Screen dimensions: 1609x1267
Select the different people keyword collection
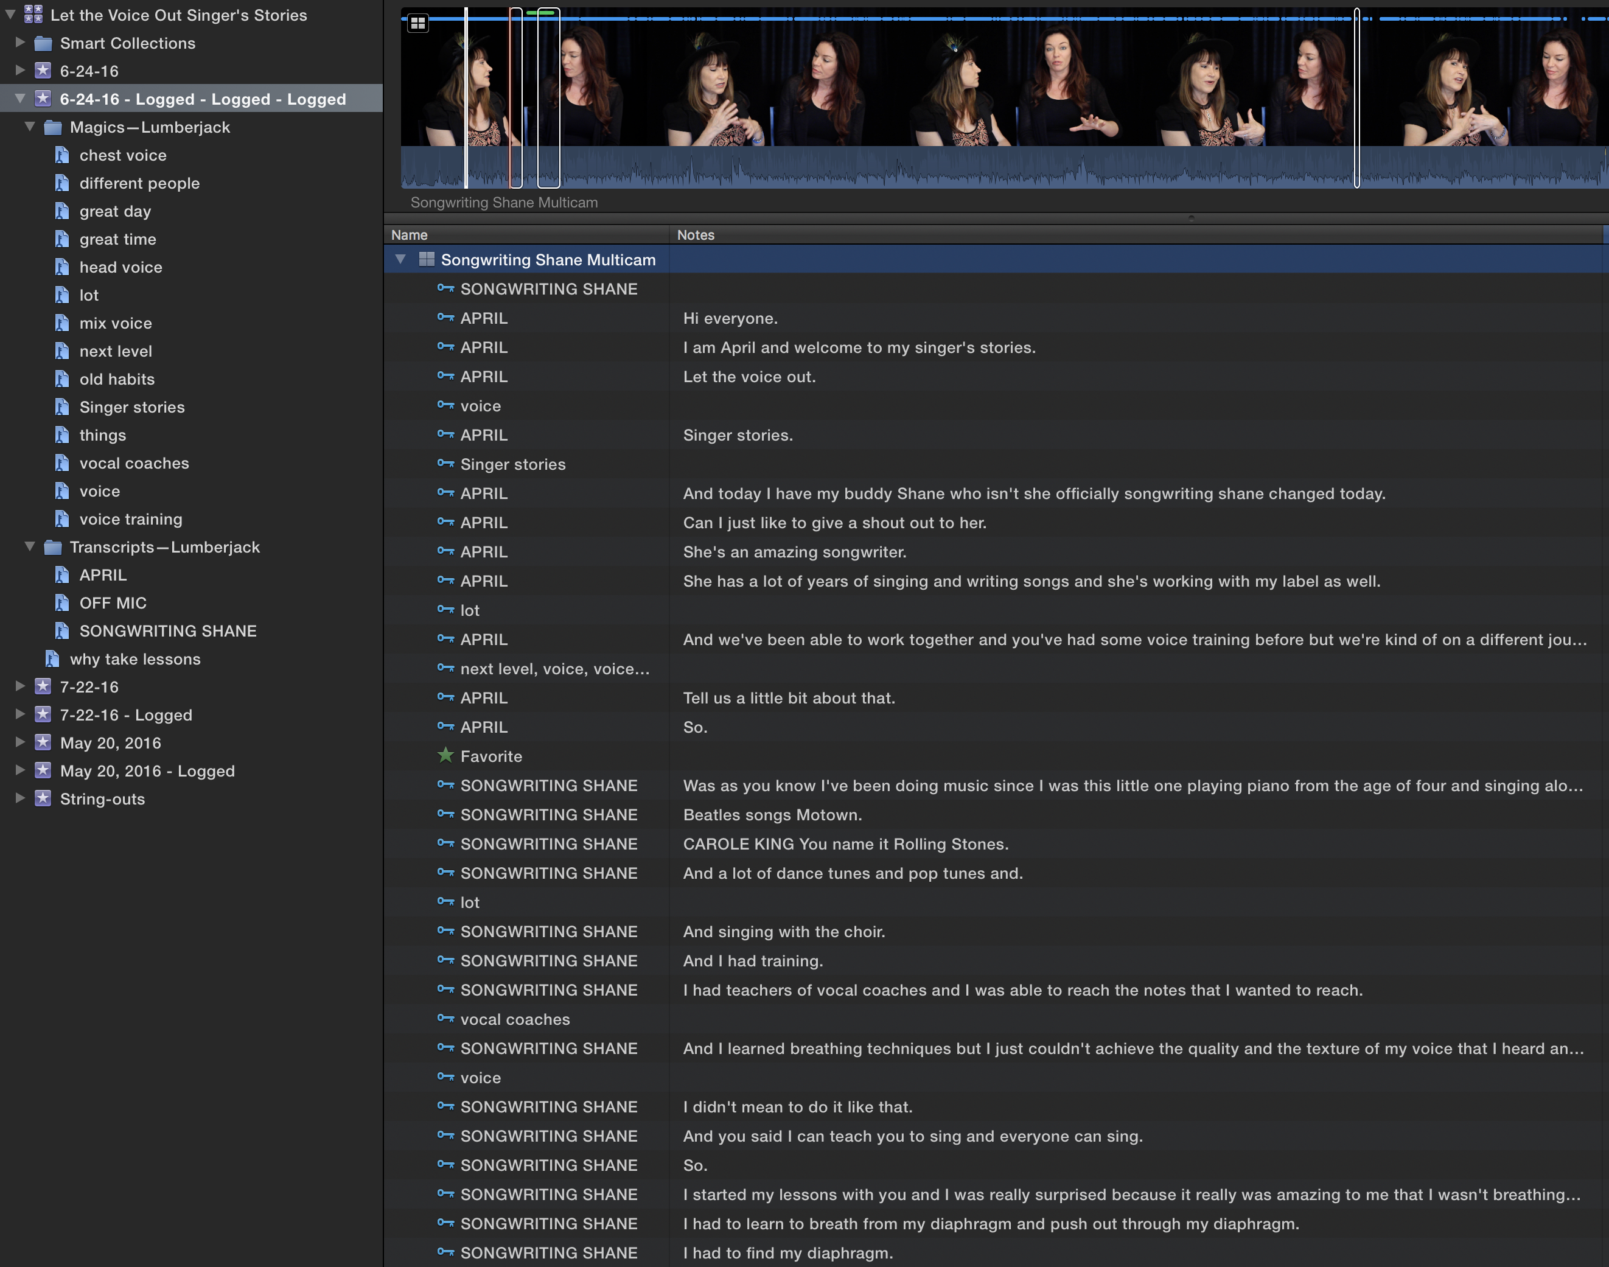[x=139, y=183]
